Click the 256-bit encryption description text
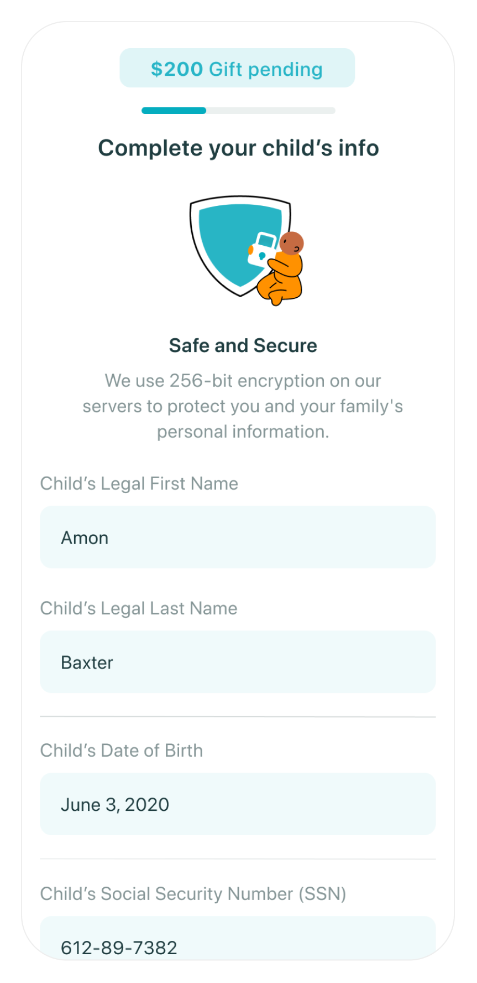The width and height of the screenshot is (477, 983). 243,406
